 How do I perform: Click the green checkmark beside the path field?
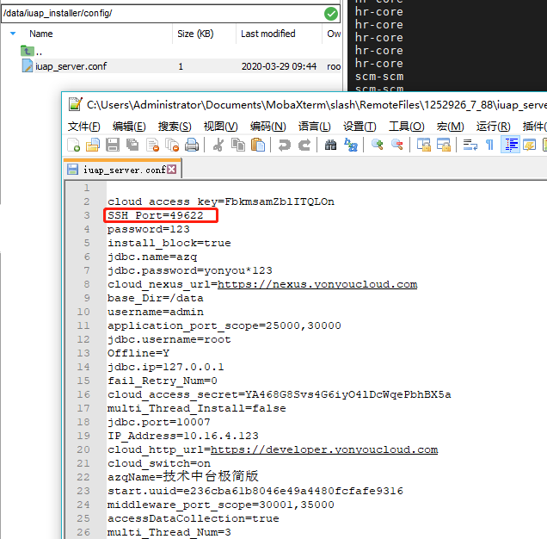point(331,14)
